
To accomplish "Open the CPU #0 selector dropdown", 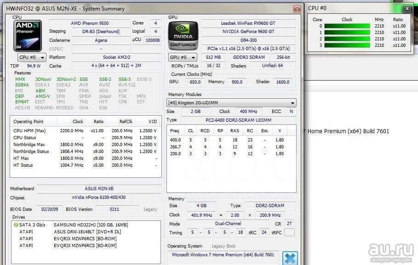I will 32,57.
